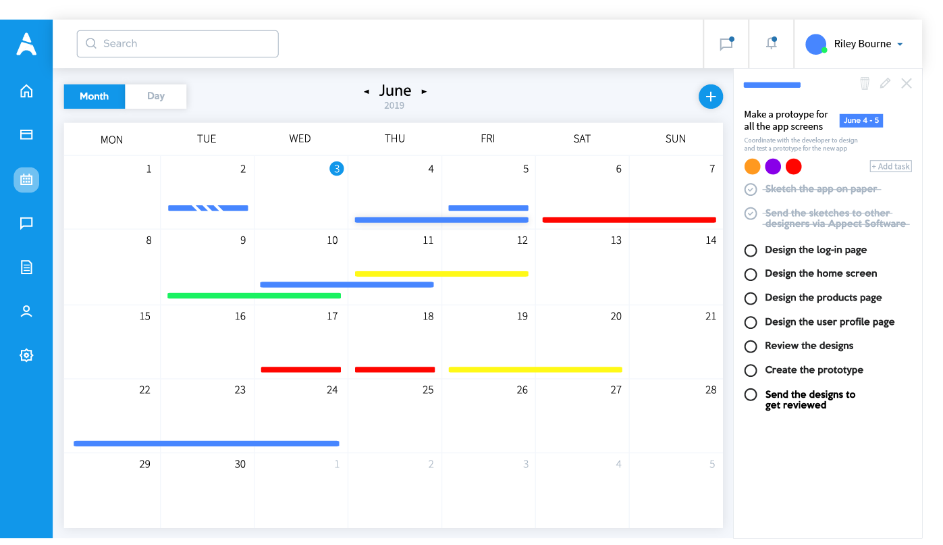The height and width of the screenshot is (545, 943).
Task: Select June 27 in the calendar
Action: point(616,390)
